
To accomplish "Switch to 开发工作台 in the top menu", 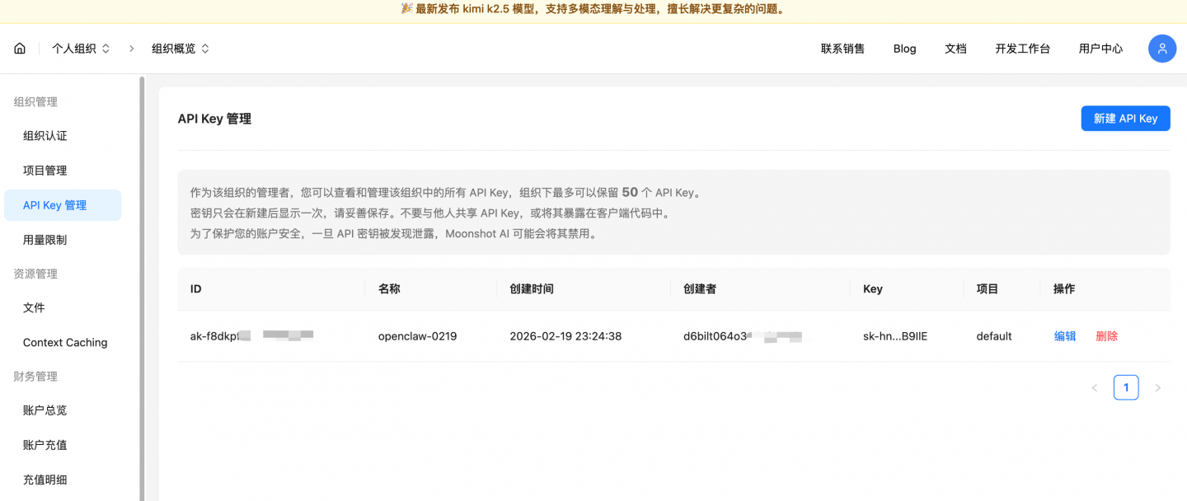I will 1022,48.
